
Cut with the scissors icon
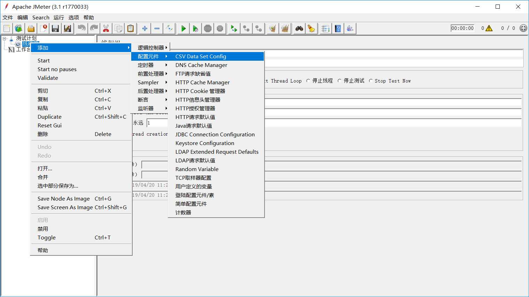106,28
